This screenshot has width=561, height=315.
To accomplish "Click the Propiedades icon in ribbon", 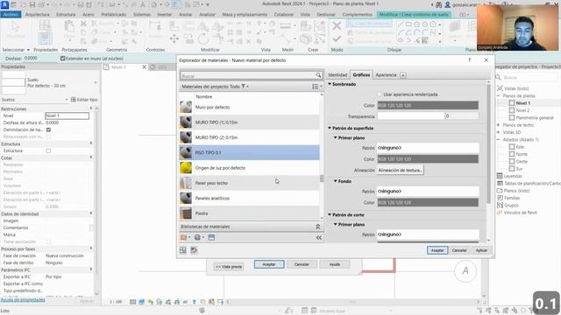I will 45,38.
